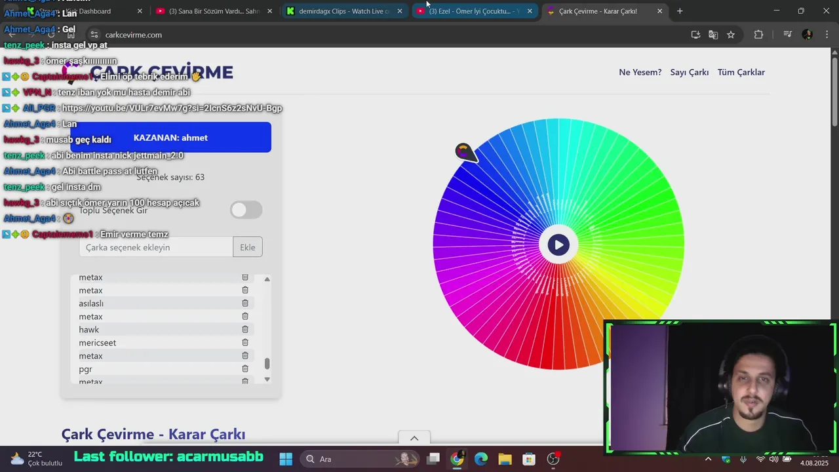The height and width of the screenshot is (472, 839).
Task: Click the Ekle button to add option
Action: (248, 247)
